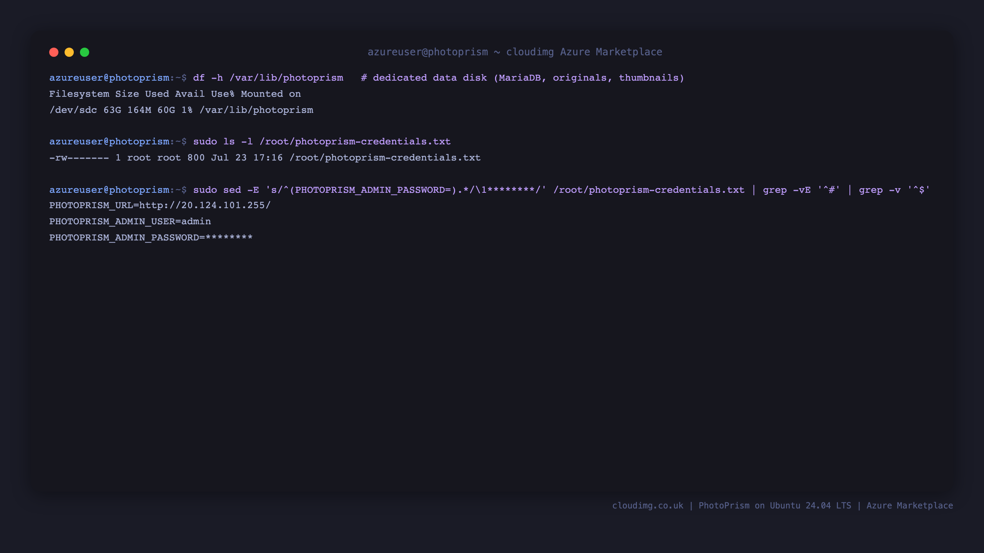Click the yellow minimize window dot
The width and height of the screenshot is (984, 553).
69,52
